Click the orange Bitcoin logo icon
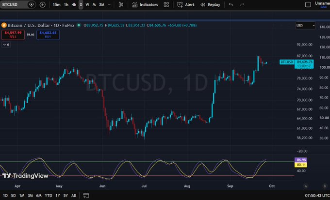330x200 pixels. [4, 25]
